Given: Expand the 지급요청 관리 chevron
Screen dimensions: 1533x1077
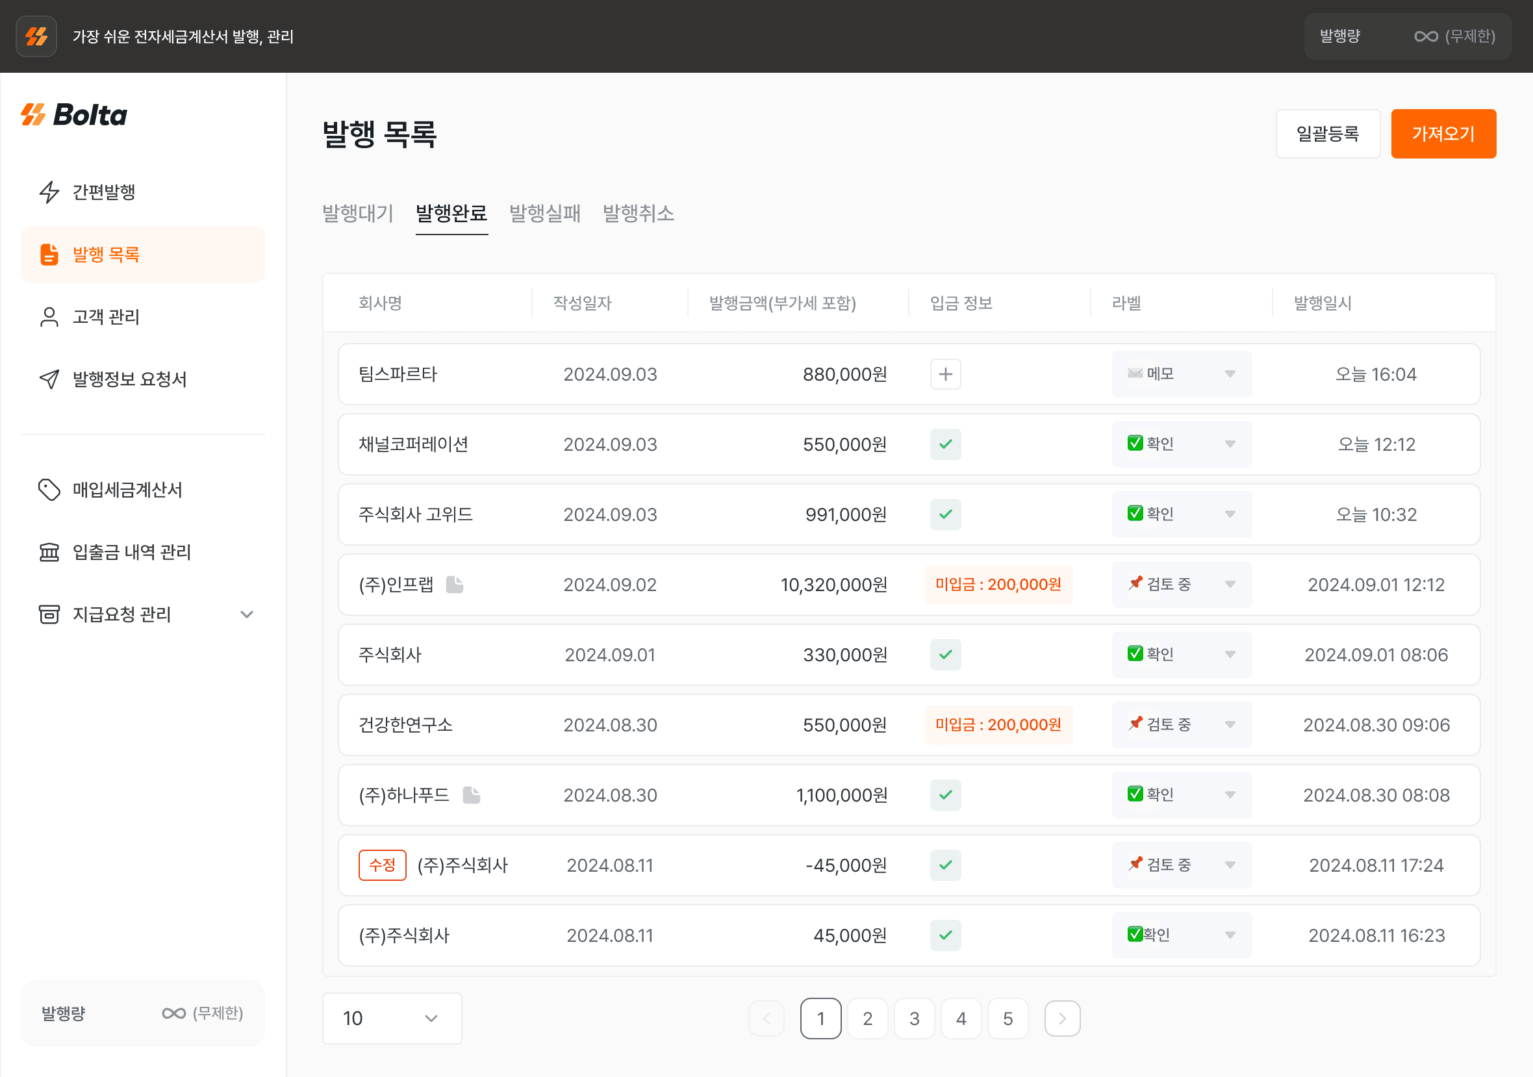Looking at the screenshot, I should [x=247, y=615].
